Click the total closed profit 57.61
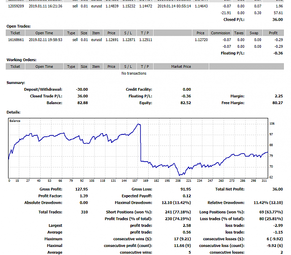The width and height of the screenshot is (291, 255). [x=278, y=13]
